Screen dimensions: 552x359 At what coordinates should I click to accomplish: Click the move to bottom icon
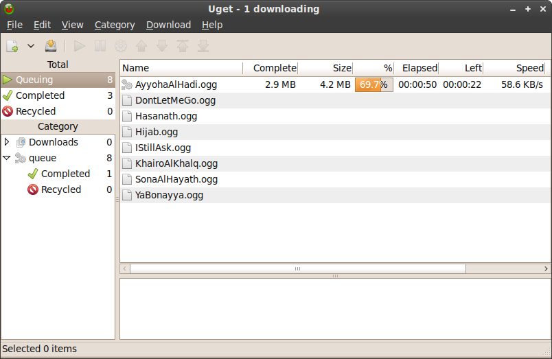[x=203, y=46]
